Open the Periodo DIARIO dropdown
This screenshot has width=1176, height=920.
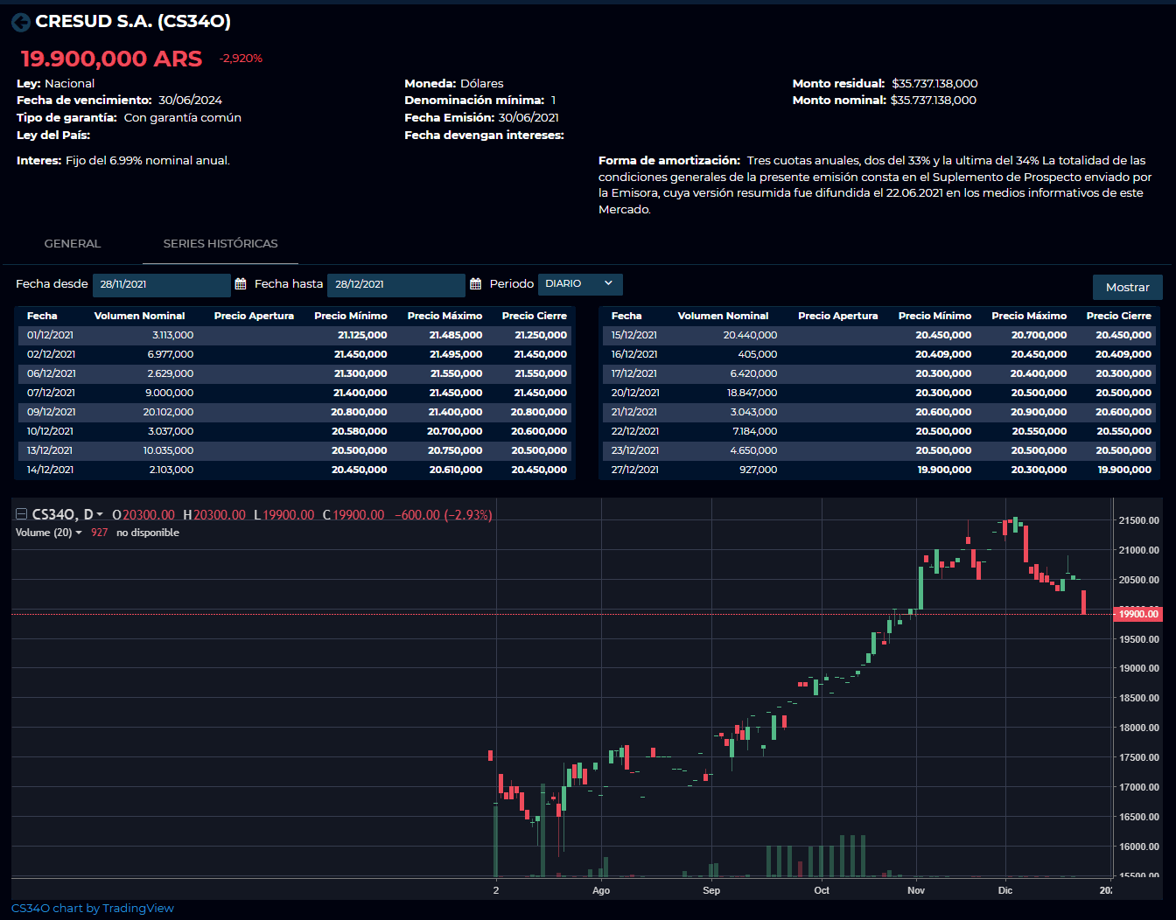580,283
